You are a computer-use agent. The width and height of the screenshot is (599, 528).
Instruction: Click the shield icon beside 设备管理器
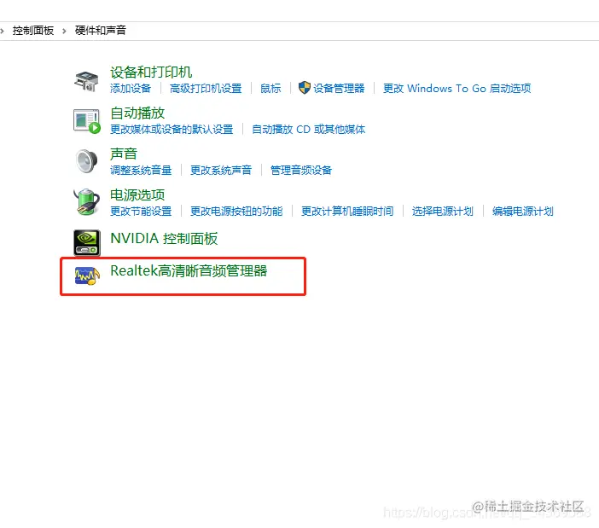click(304, 88)
